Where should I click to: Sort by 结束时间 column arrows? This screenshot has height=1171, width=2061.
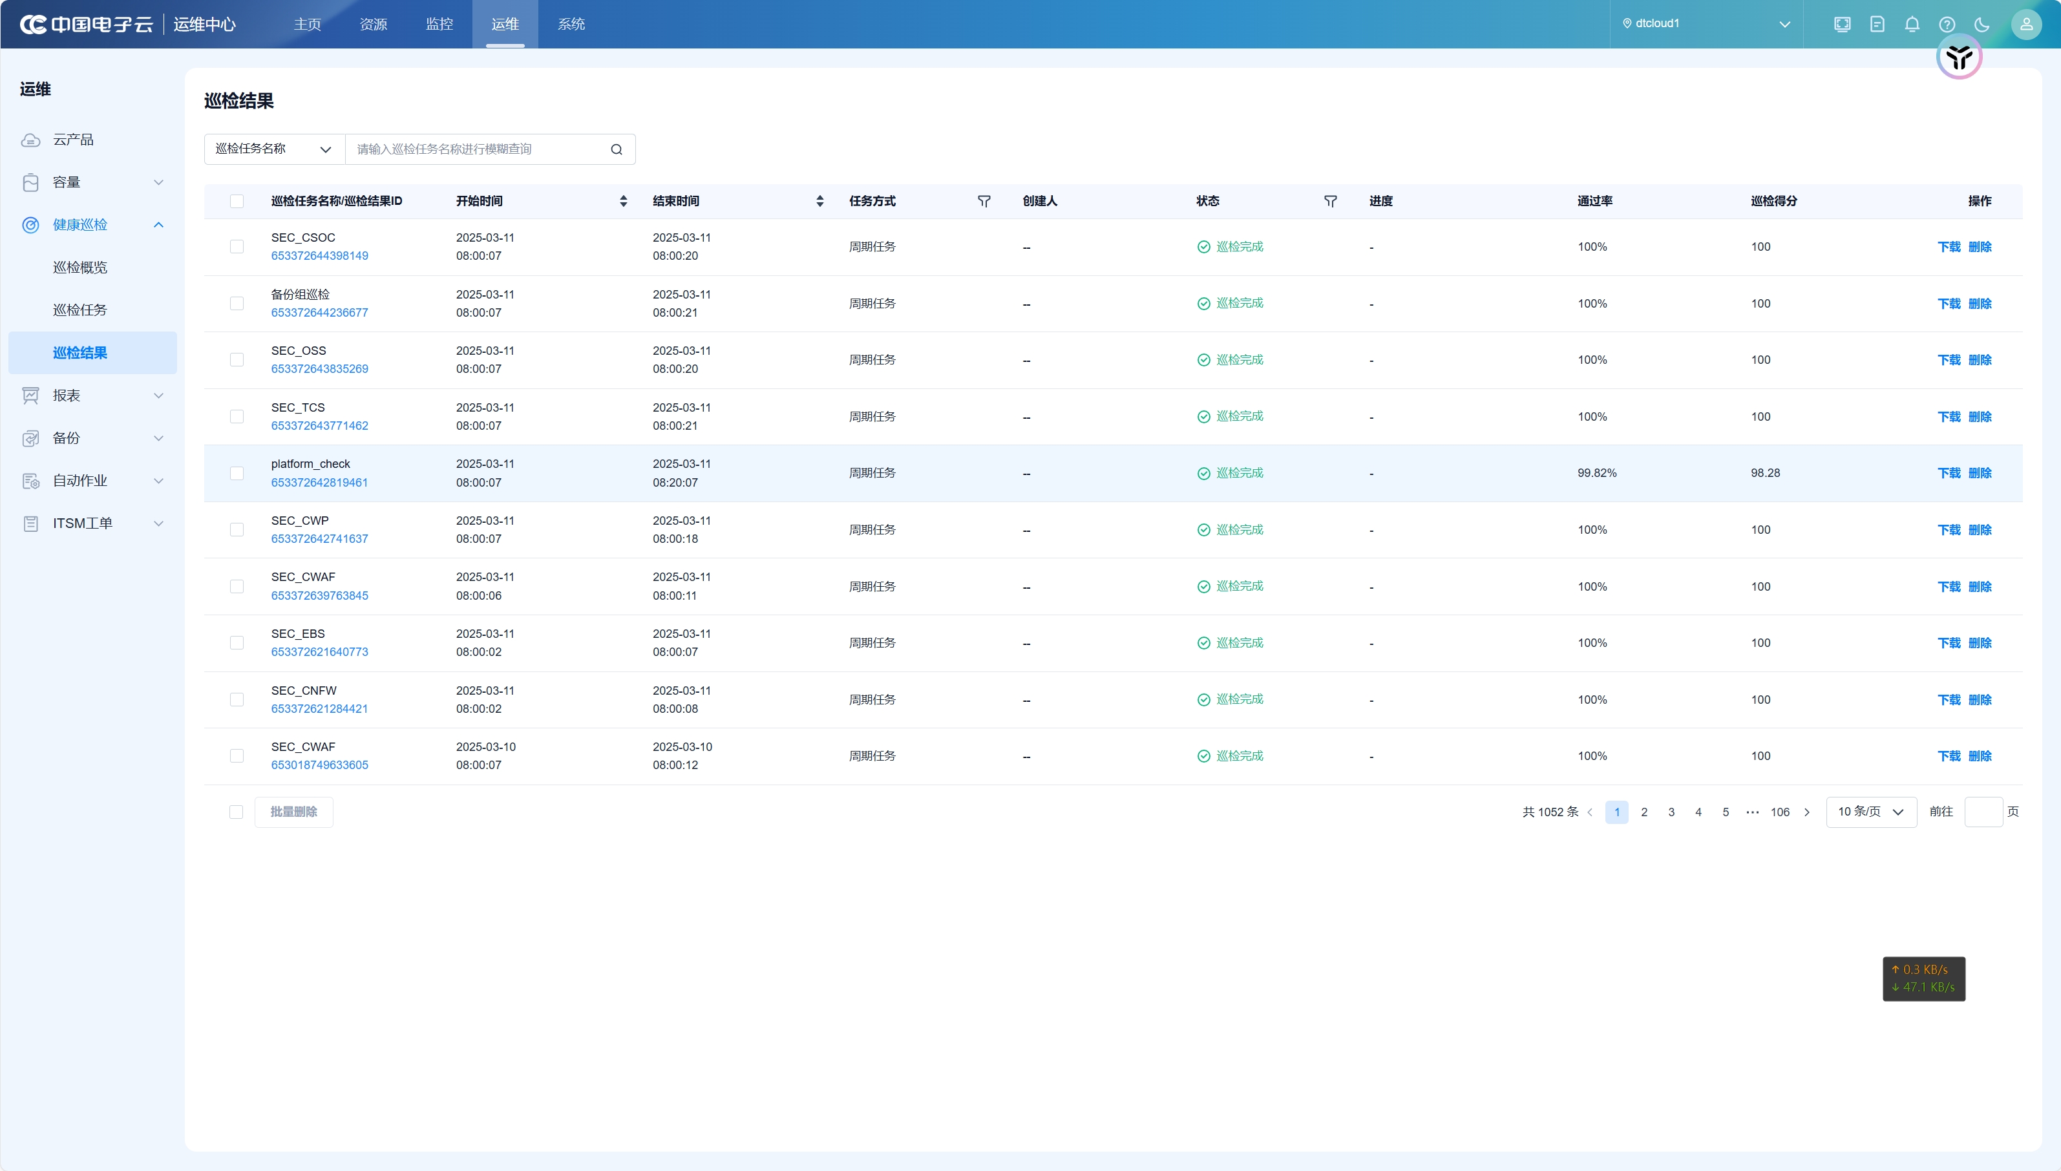point(819,201)
